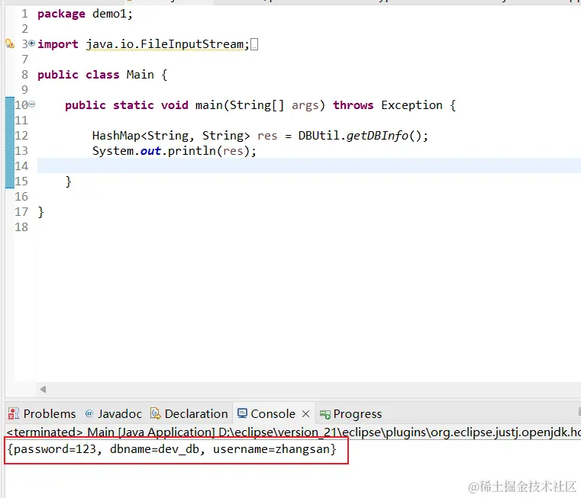Click 'static' keyword on line 10
The image size is (581, 498).
tap(134, 105)
